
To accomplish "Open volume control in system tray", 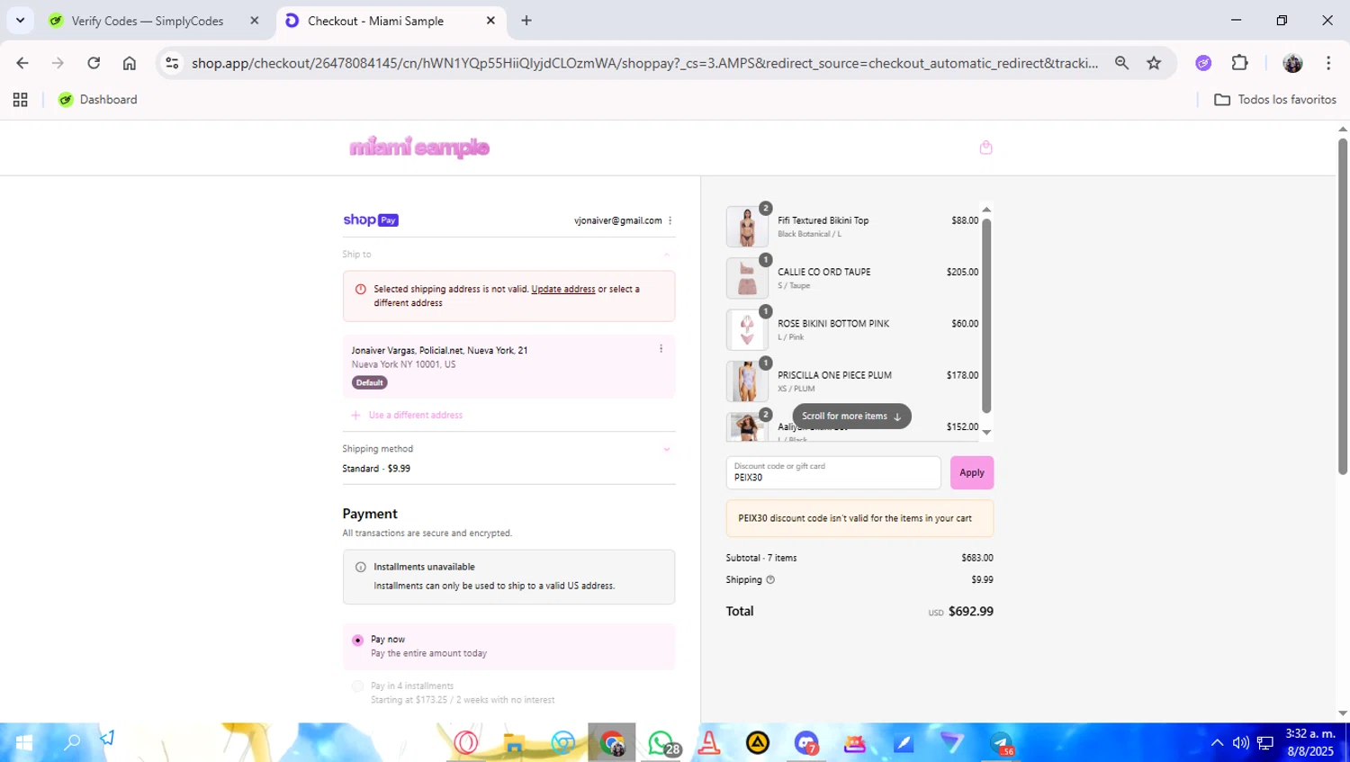I will pos(1241,743).
